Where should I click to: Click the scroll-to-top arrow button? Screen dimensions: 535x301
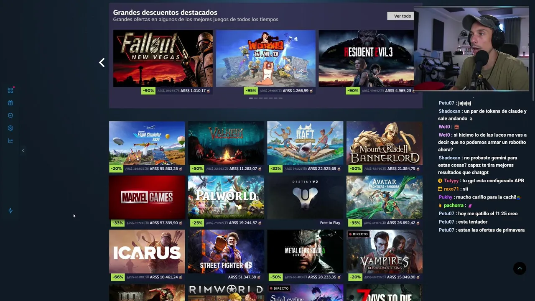pyautogui.click(x=520, y=268)
